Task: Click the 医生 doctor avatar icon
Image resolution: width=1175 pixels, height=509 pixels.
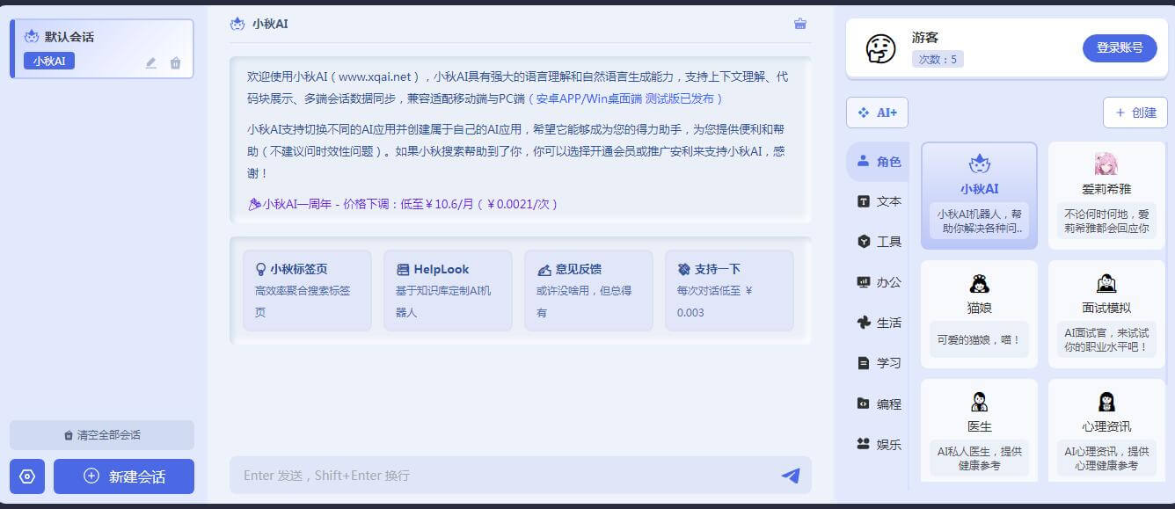Action: [979, 402]
